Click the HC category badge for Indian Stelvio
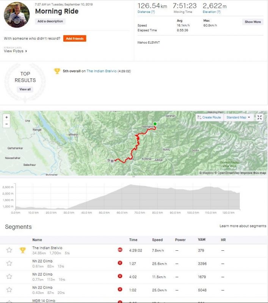The width and height of the screenshot is (268, 303). pyautogui.click(x=120, y=250)
